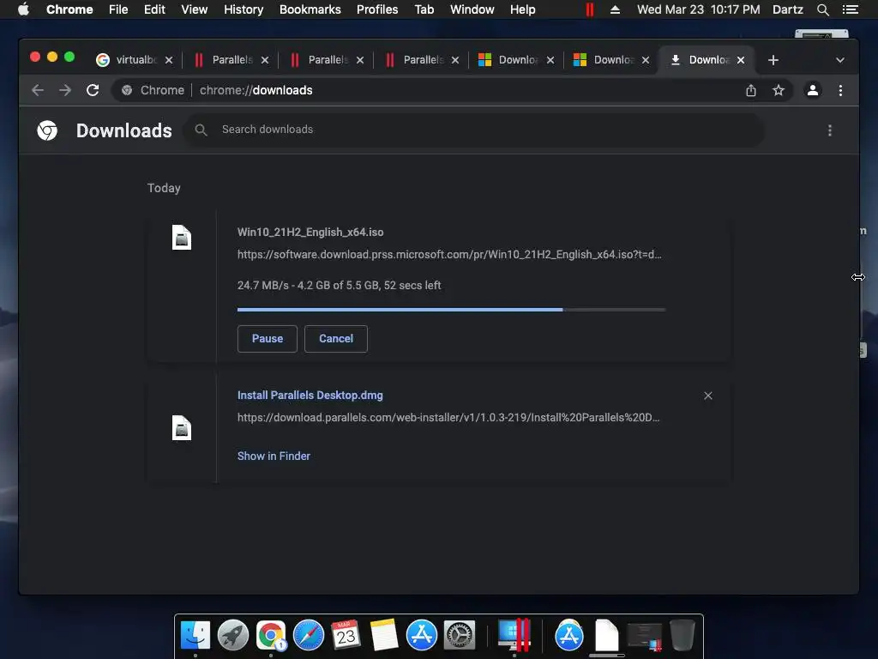
Task: Open the Bookmarks menu
Action: (310, 9)
